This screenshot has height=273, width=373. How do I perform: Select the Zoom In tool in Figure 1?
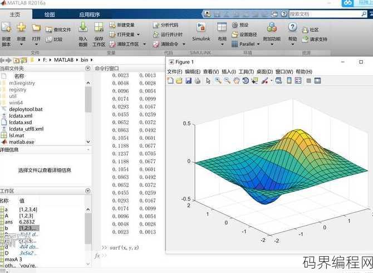click(218, 81)
